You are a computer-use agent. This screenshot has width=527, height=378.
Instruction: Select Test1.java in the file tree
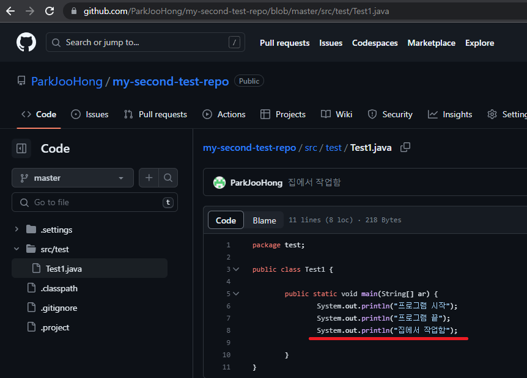tap(89, 268)
